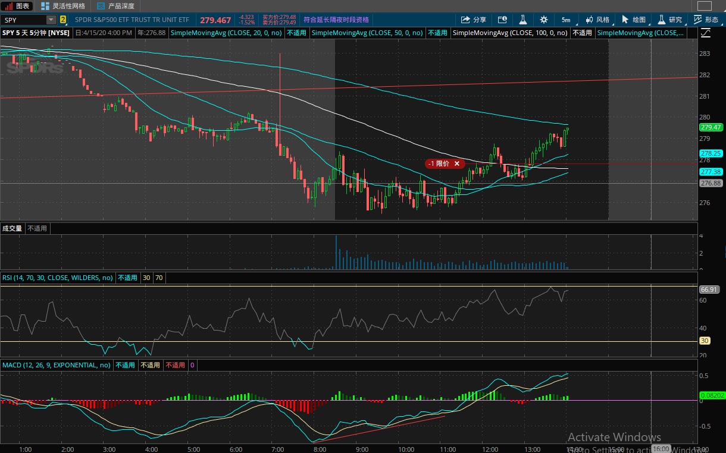The width and height of the screenshot is (726, 453).
Task: Click the 278.25 moving average price bubble
Action: [711, 153]
